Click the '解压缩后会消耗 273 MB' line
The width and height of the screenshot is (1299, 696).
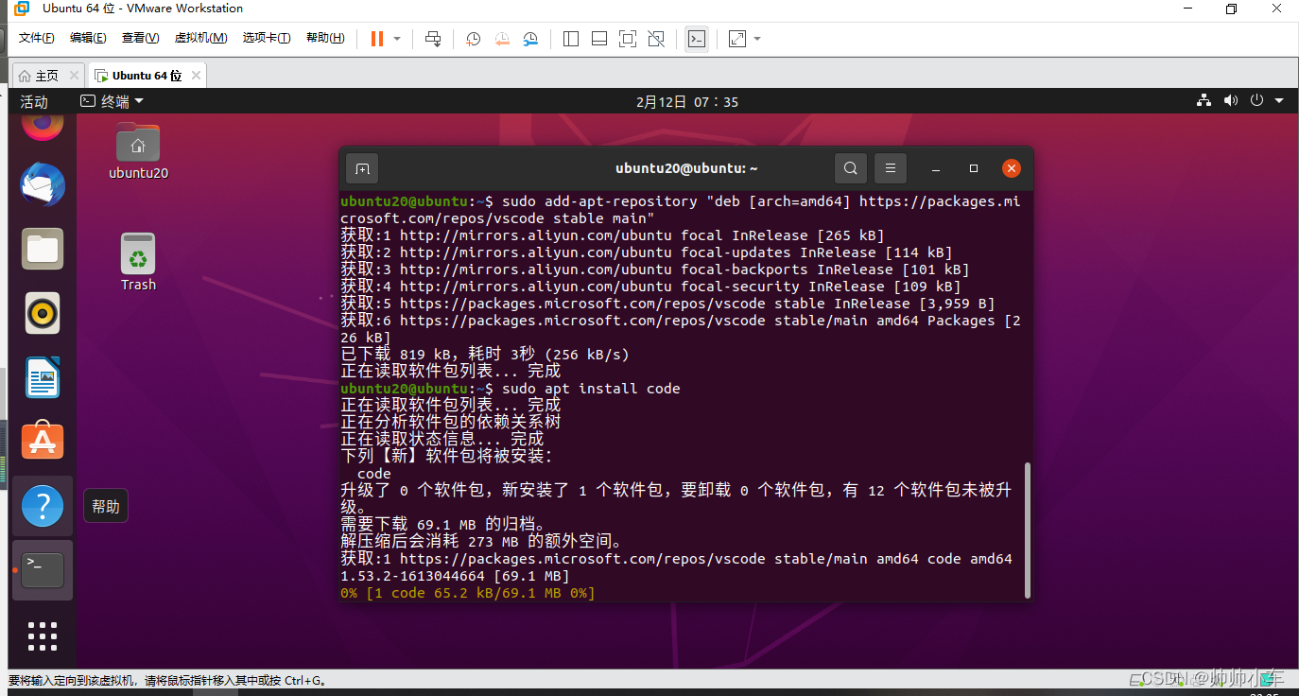(481, 542)
